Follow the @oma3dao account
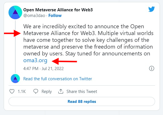This screenshot has height=115, width=163. 55,16
